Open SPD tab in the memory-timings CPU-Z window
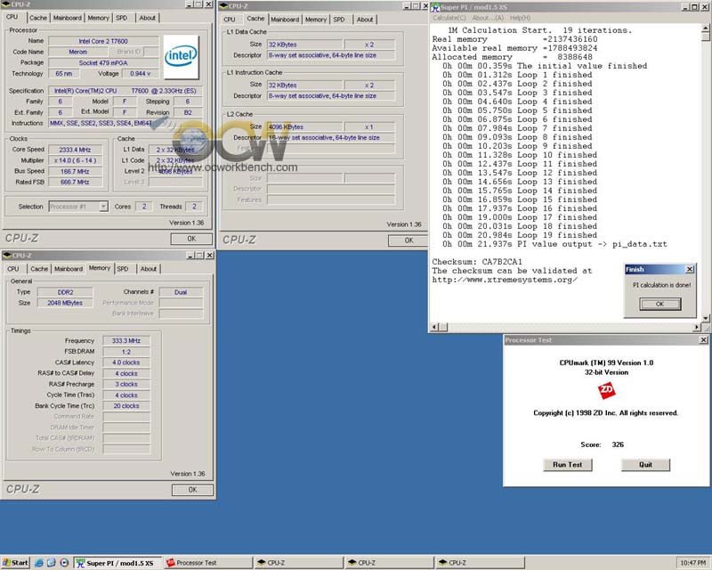 click(123, 269)
